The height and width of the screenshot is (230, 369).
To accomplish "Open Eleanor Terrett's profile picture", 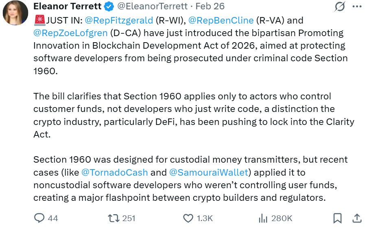I will tap(15, 13).
